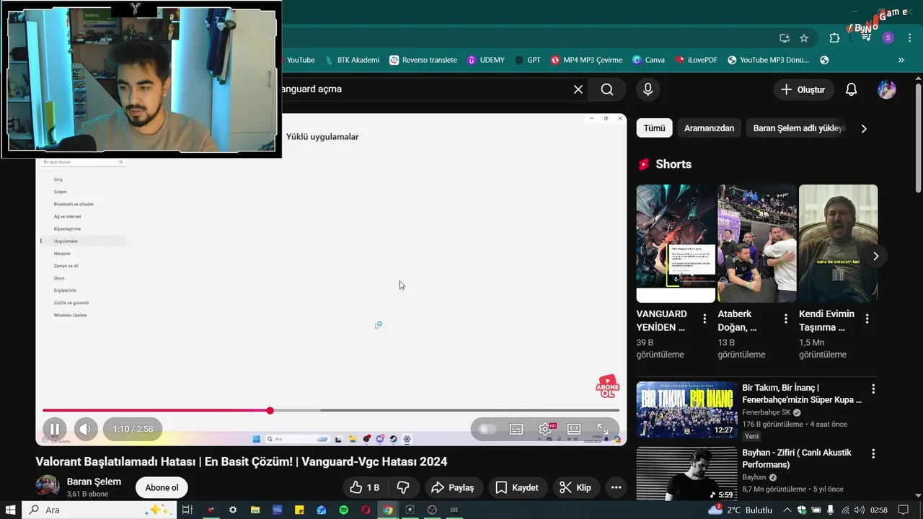Viewport: 923px width, 519px height.
Task: Open video settings gear with HD badge
Action: [x=546, y=429]
